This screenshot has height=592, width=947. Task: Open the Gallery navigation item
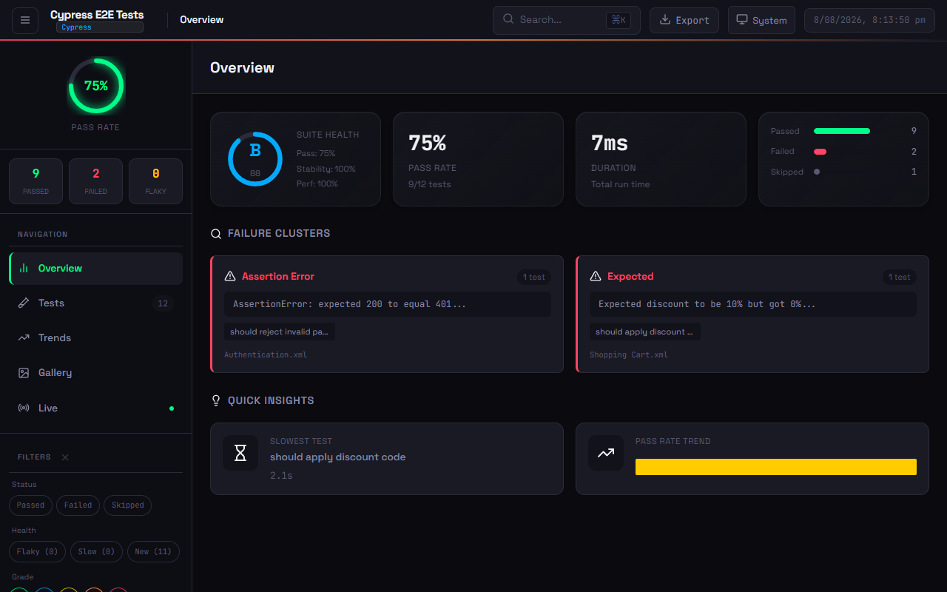point(96,373)
